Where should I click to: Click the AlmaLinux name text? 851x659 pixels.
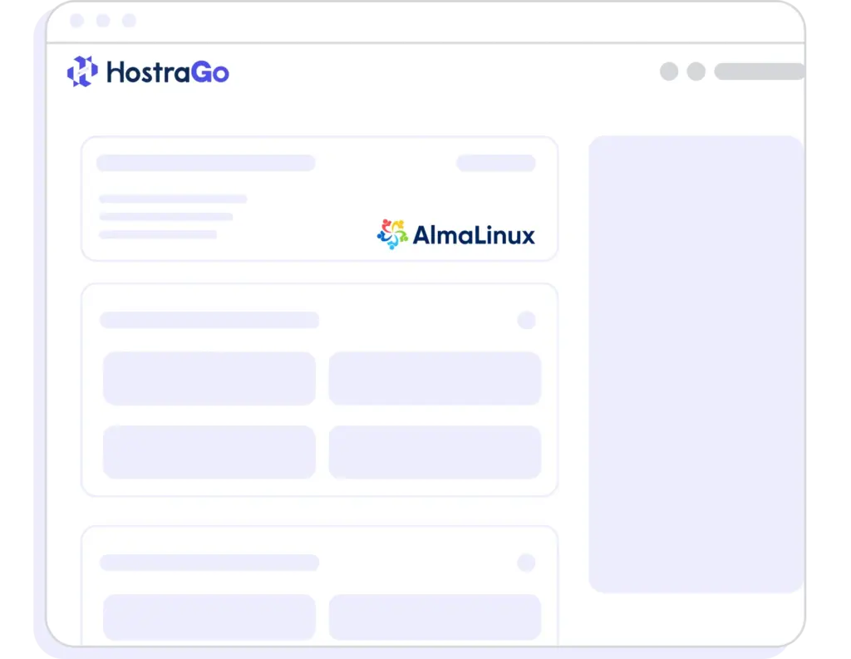click(474, 235)
